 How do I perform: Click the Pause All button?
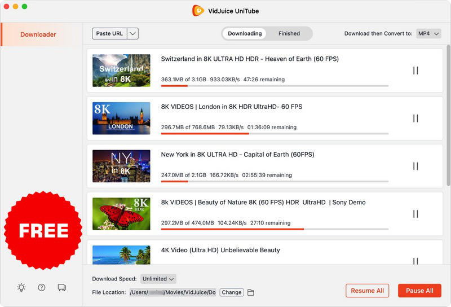[419, 291]
